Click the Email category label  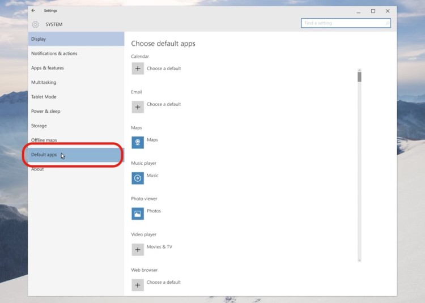point(137,92)
